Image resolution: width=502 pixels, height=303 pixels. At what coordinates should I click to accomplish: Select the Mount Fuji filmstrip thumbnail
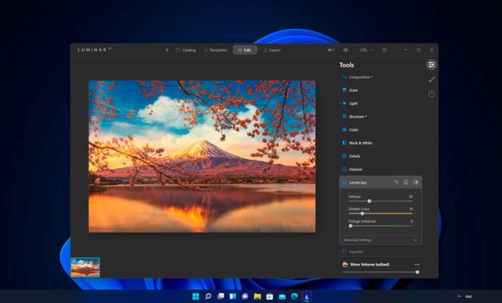coord(86,267)
